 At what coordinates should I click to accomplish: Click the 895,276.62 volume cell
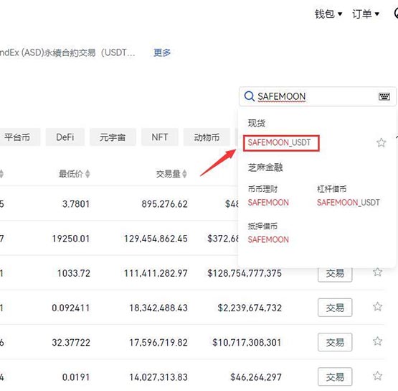click(164, 204)
